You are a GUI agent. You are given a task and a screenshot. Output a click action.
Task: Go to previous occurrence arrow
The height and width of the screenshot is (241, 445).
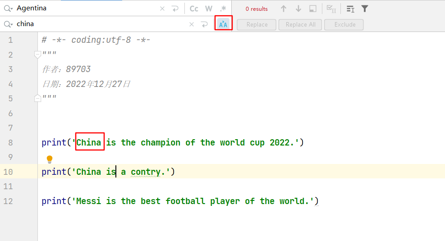coord(284,9)
